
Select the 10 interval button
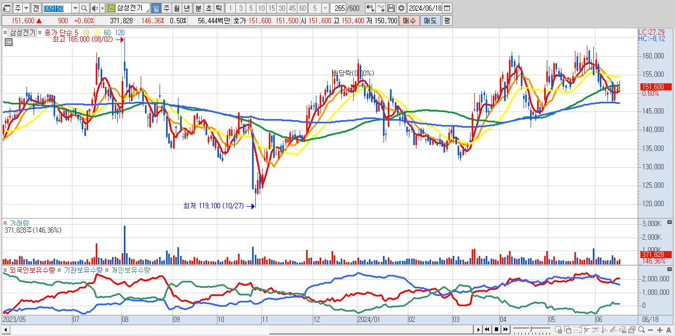click(261, 8)
